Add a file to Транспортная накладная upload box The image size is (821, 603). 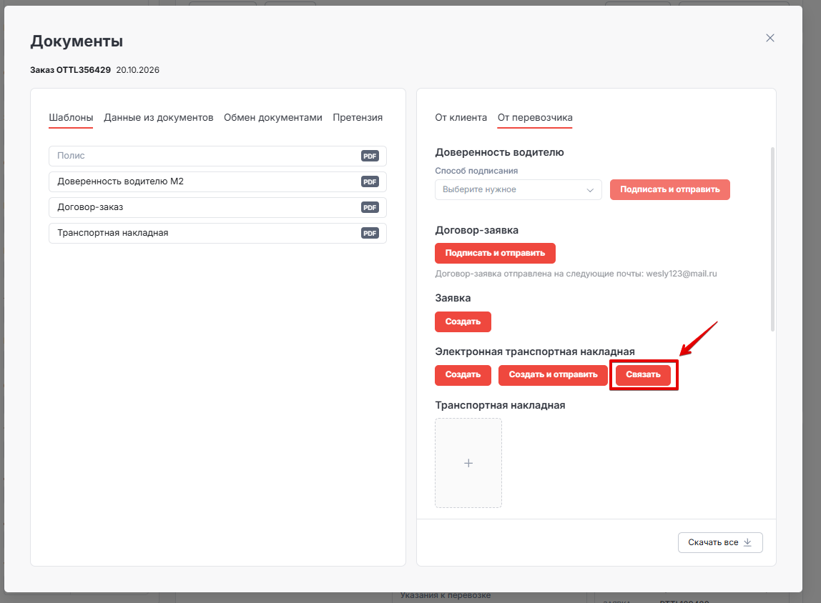click(x=468, y=463)
